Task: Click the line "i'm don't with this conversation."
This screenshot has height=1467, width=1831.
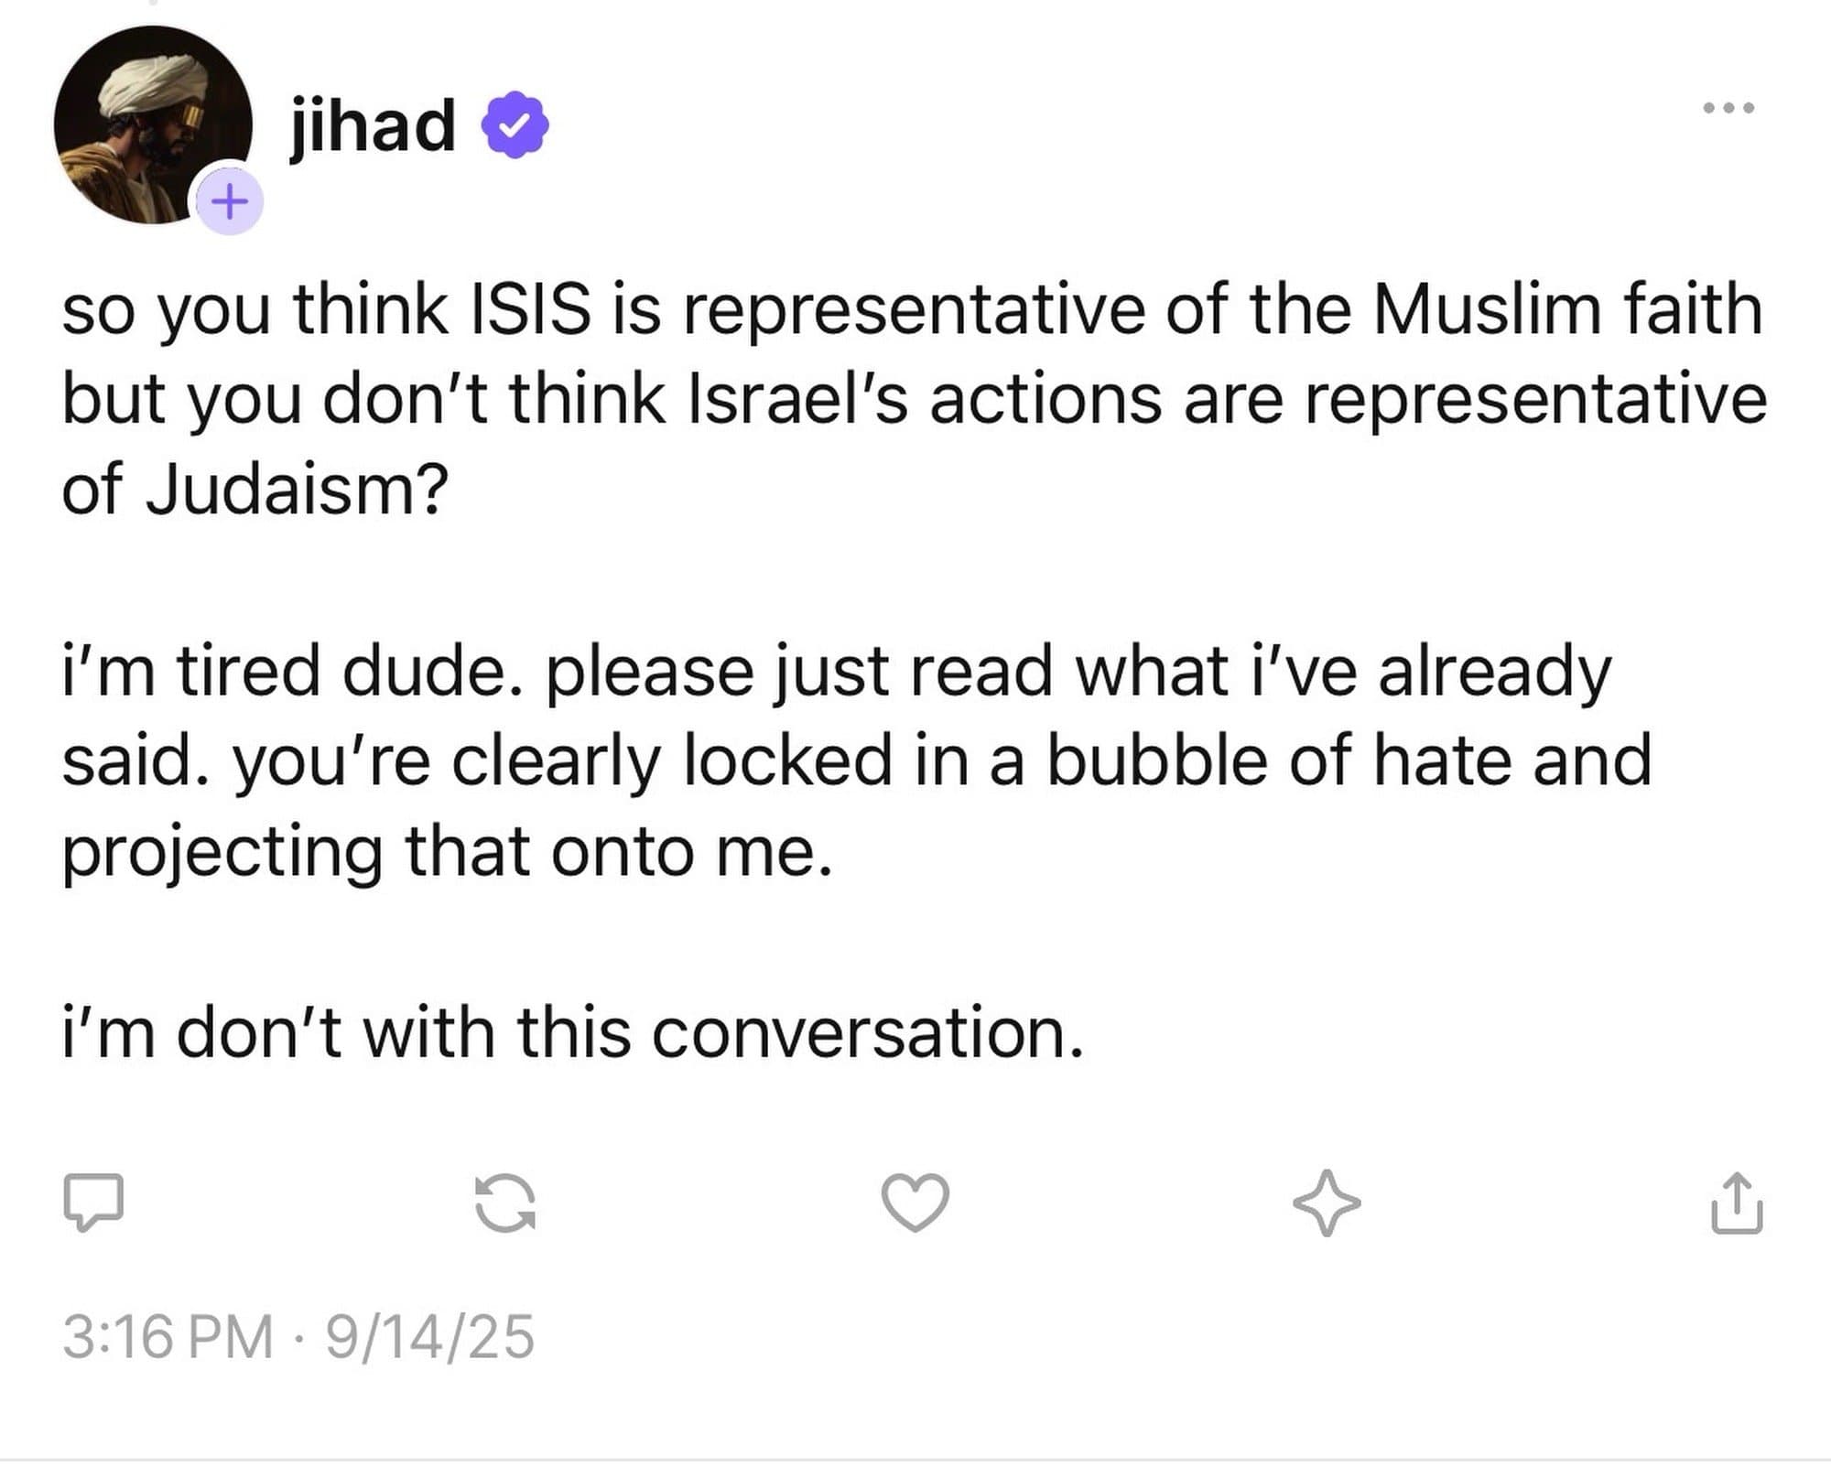Action: point(573,1032)
